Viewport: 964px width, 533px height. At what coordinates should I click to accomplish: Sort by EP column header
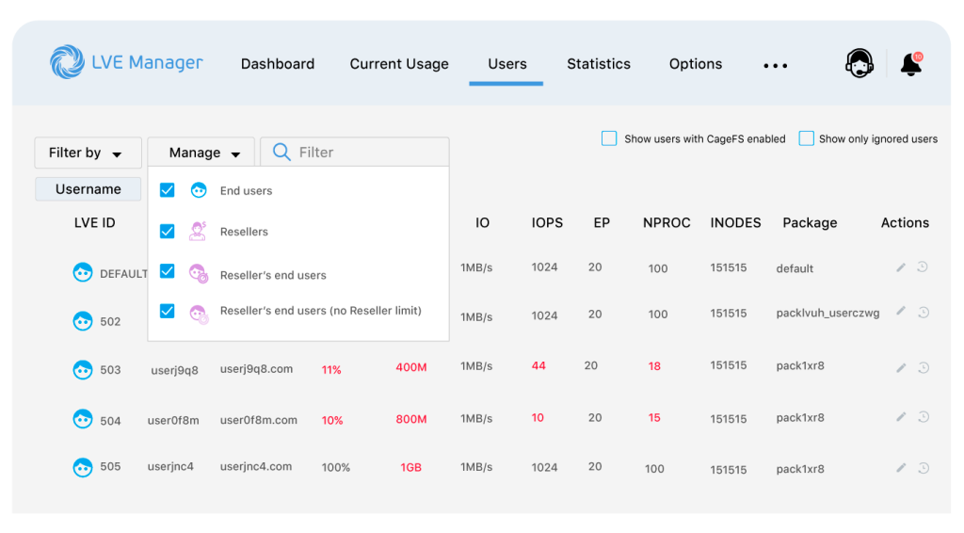pos(602,222)
